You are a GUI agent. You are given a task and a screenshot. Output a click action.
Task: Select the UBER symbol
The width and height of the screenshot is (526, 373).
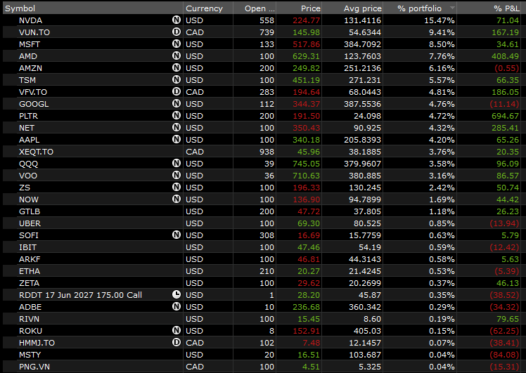[30, 223]
